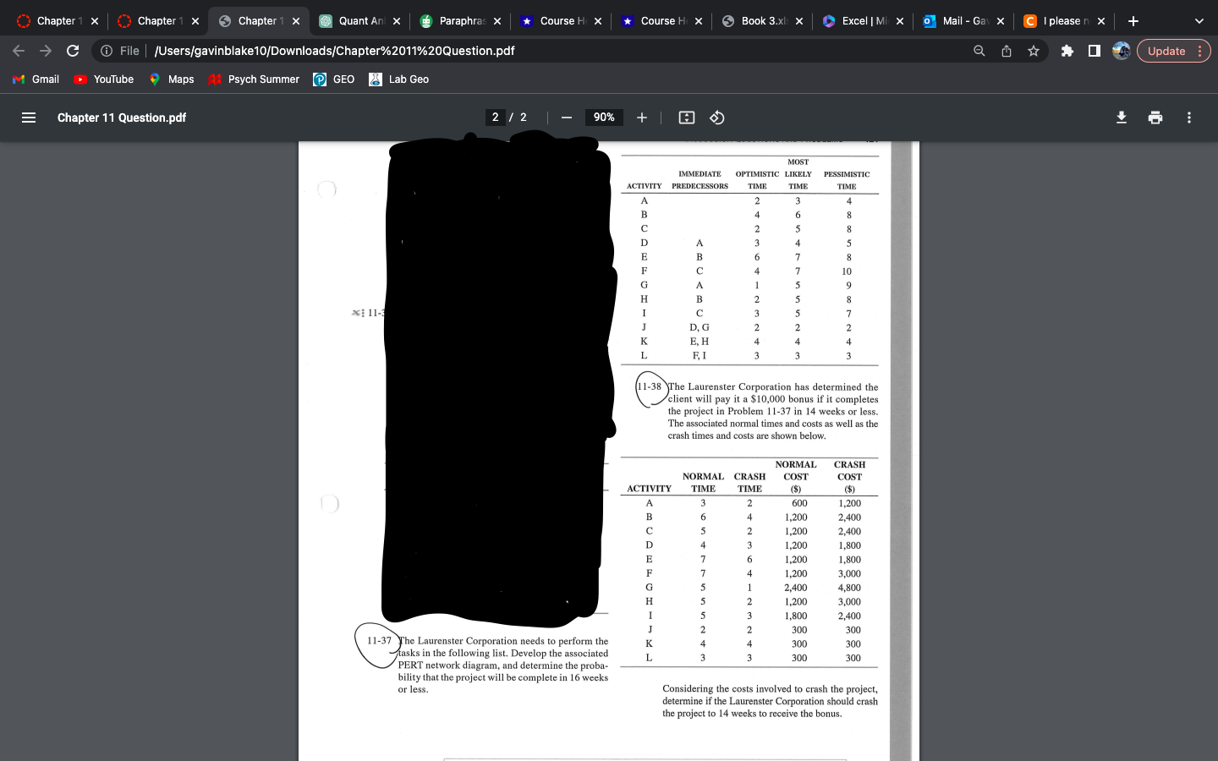
Task: Print the Chapter 11 Question PDF
Action: coord(1155,118)
